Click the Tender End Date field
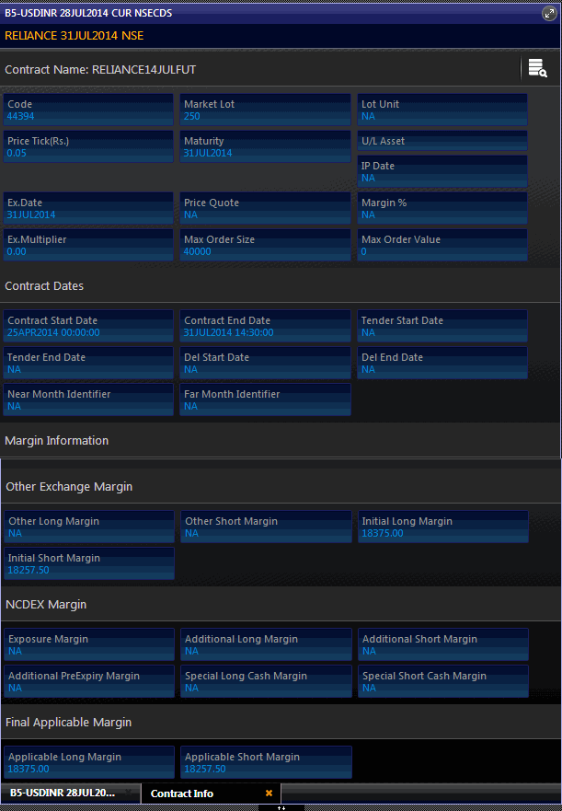The width and height of the screenshot is (562, 811). click(88, 363)
